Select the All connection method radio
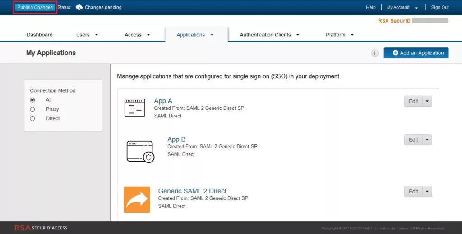This screenshot has width=462, height=234. tap(32, 100)
